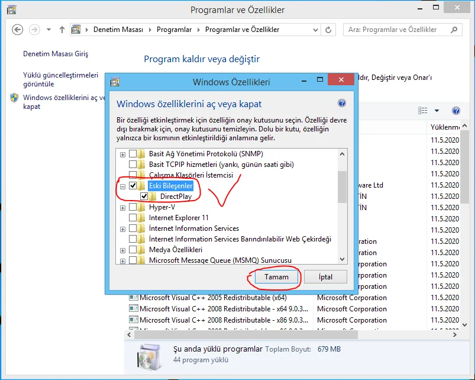Click the Windows Özellikleri title bar icon
Viewport: 475px width, 380px height.
115,82
